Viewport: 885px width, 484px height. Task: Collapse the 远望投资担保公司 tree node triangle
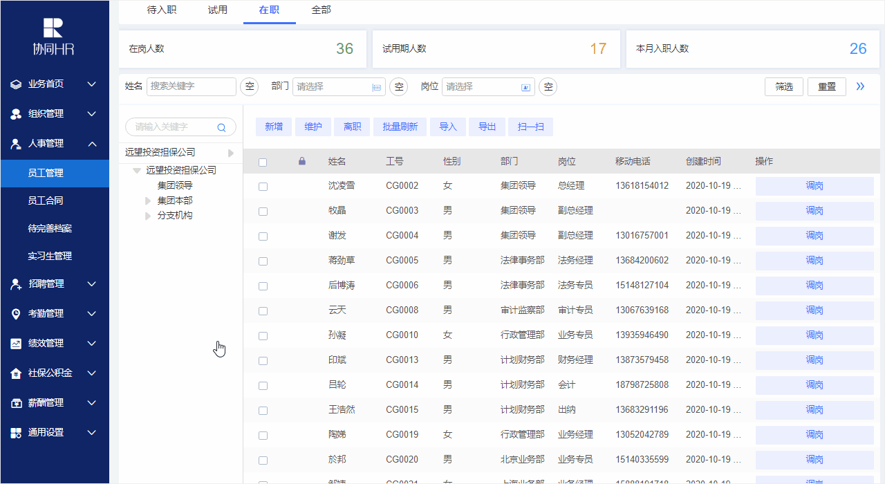(137, 171)
